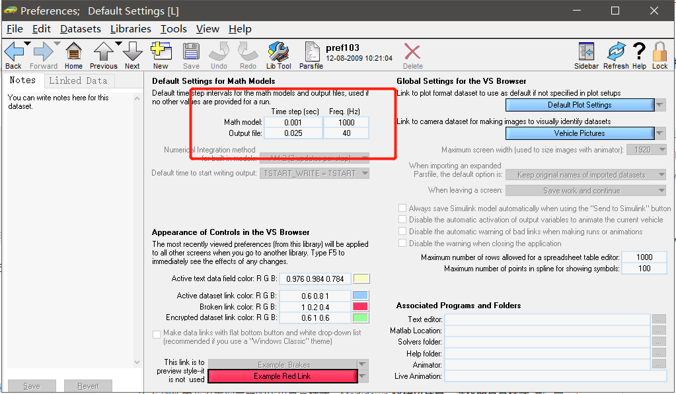Click broken link red color swatch
676x394 pixels.
(361, 307)
